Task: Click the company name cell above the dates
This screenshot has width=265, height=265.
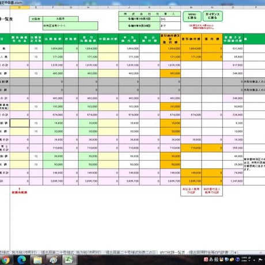Action: click(x=150, y=14)
